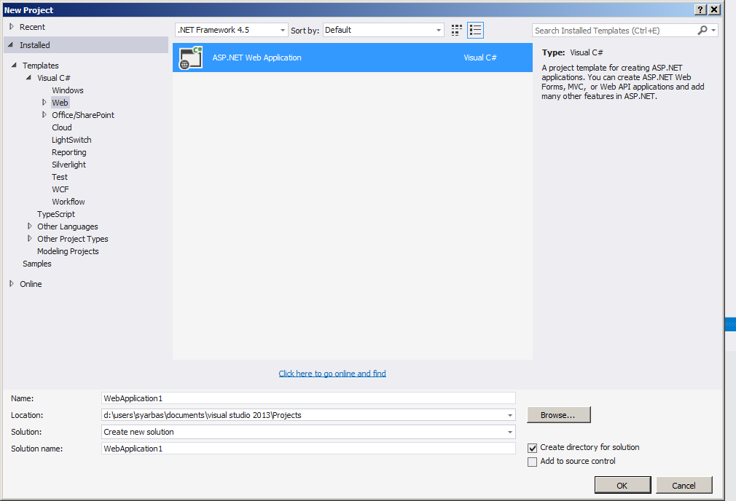Select the Test template category
The image size is (736, 501).
point(60,178)
